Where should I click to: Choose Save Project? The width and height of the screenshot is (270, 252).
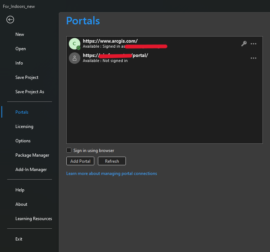coord(27,77)
